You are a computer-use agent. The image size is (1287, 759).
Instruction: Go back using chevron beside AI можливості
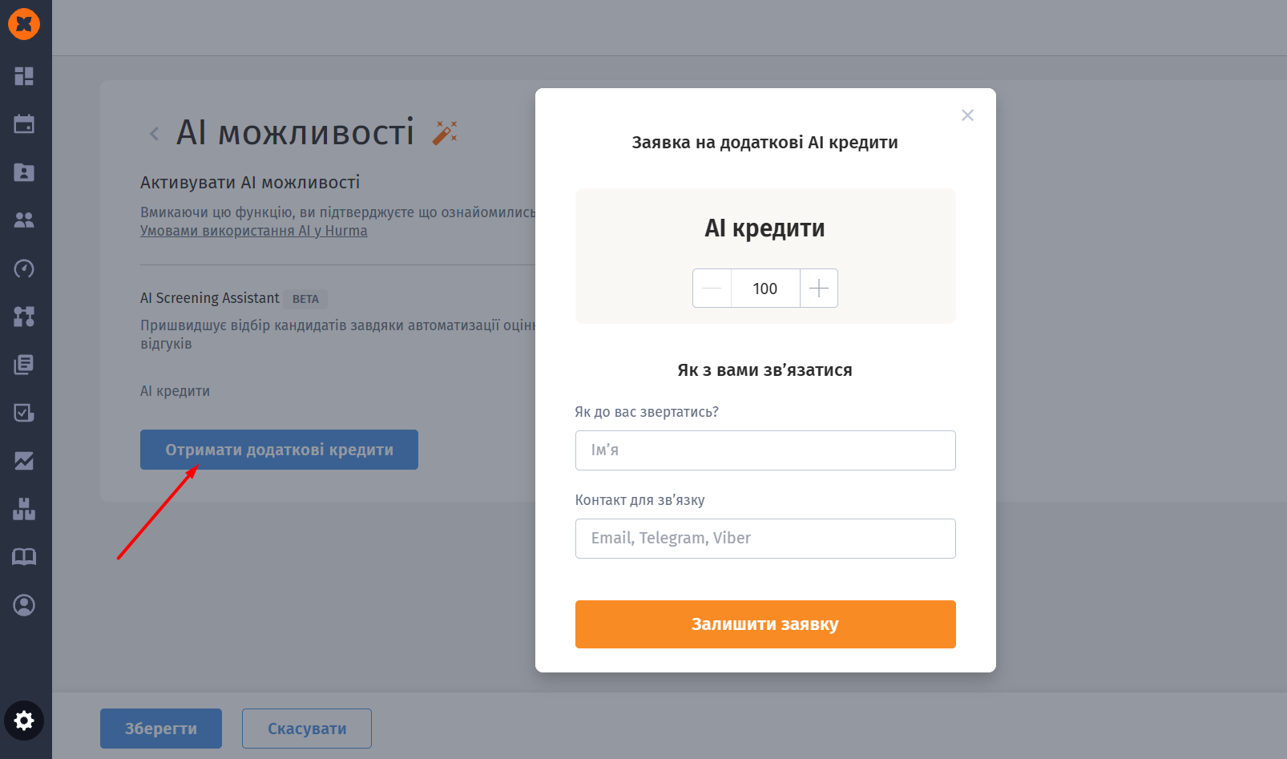pos(155,134)
